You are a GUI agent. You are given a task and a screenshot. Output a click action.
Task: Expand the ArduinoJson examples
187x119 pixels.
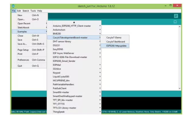tap(74, 30)
